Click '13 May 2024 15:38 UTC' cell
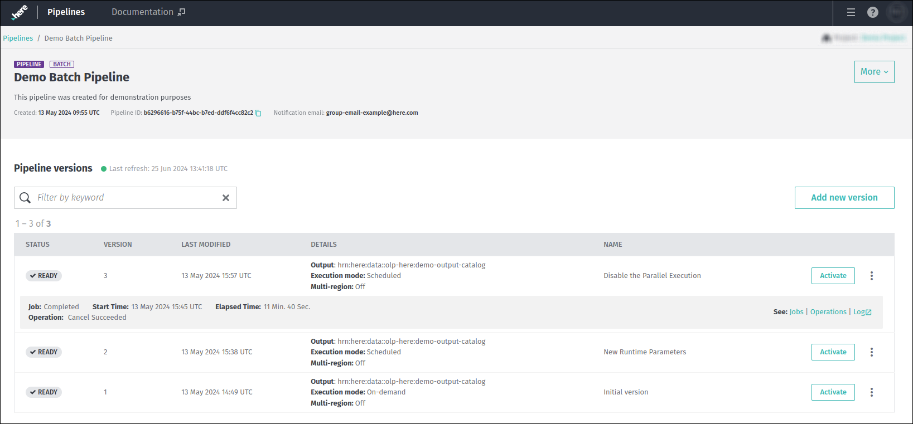 pyautogui.click(x=217, y=352)
